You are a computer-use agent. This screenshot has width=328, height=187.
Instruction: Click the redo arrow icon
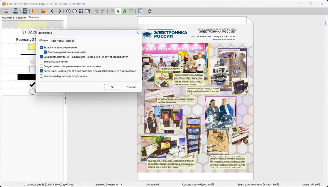(102, 11)
